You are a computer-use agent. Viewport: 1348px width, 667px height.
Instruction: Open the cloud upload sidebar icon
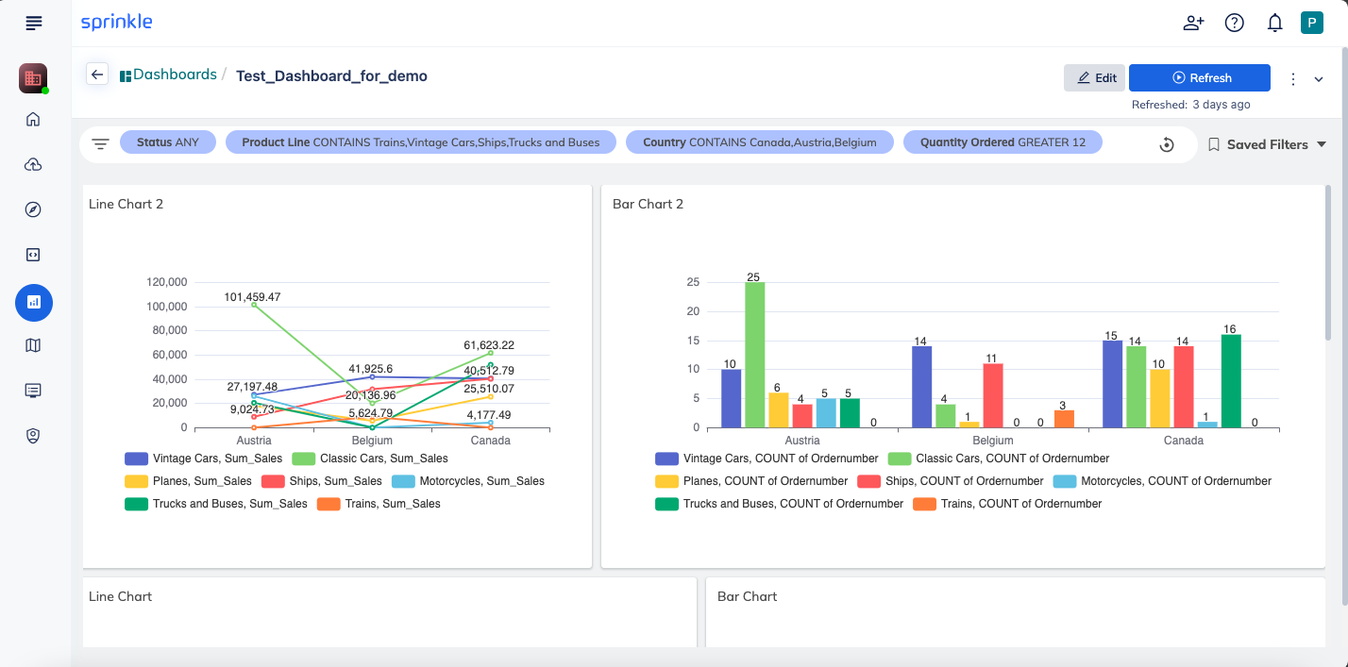click(x=33, y=165)
